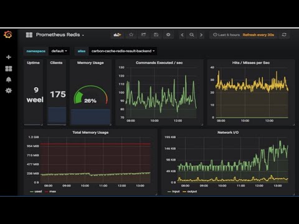Viewport: 299px width, 224px height.
Task: Open the Clients panel title menu
Action: [56, 63]
